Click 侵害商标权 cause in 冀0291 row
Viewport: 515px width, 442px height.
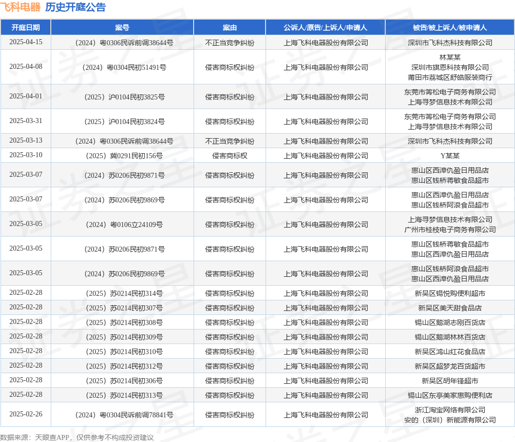(x=229, y=156)
